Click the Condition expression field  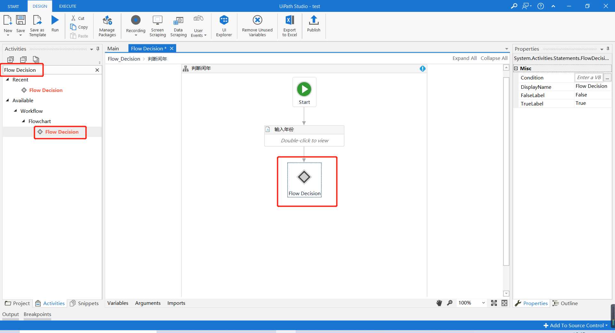(589, 78)
